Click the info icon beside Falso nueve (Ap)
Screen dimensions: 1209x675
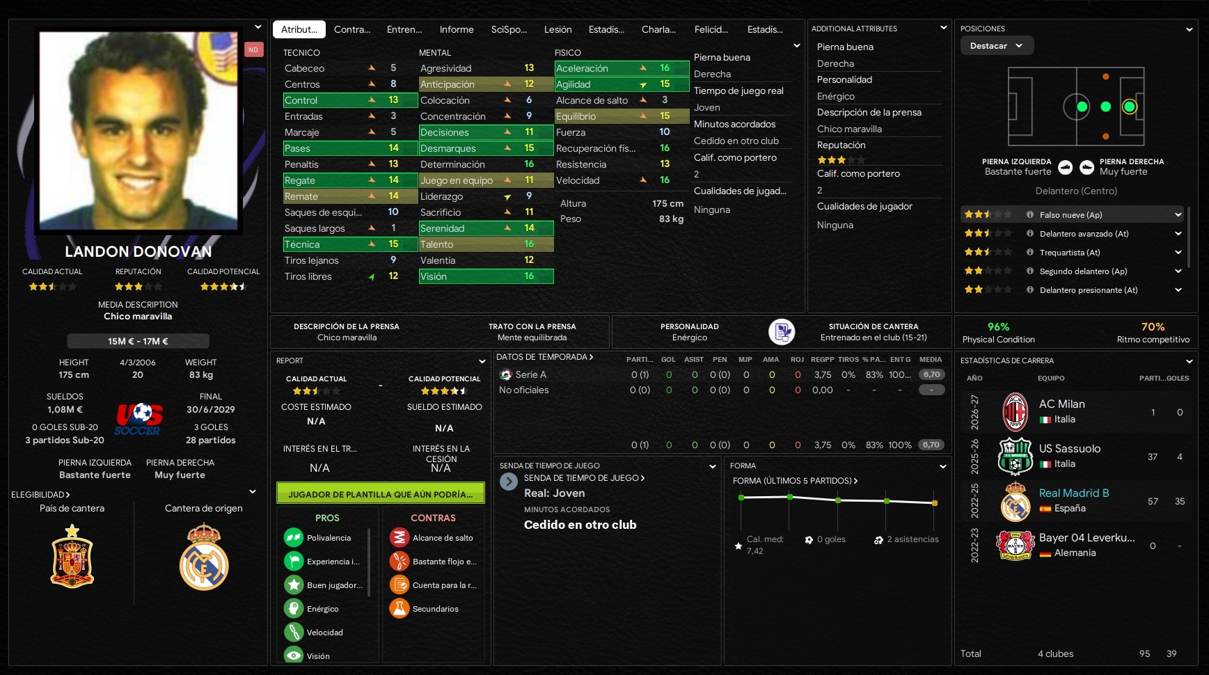(1030, 214)
